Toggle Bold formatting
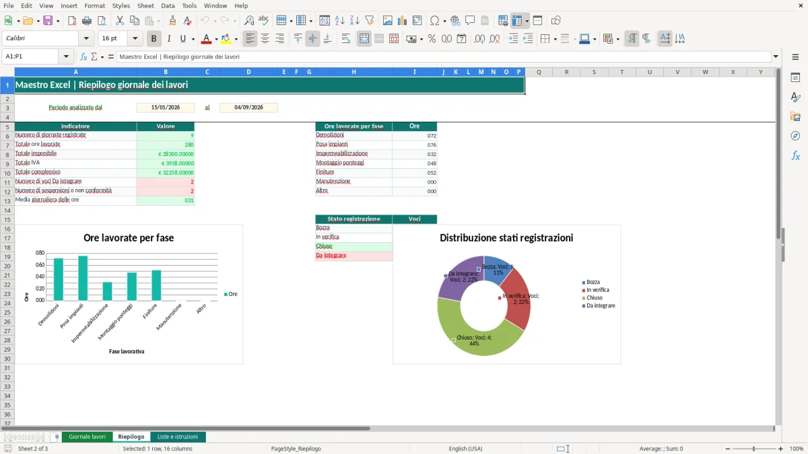Image resolution: width=808 pixels, height=454 pixels. pos(154,39)
